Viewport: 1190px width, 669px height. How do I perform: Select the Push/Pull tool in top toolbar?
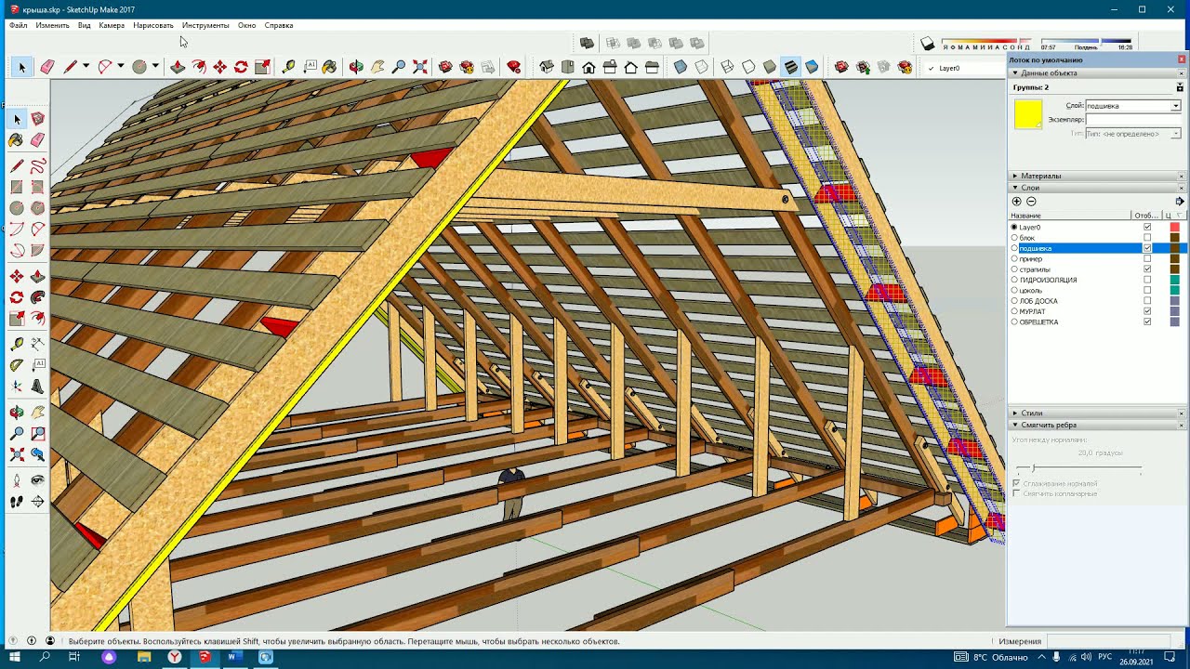coord(178,67)
